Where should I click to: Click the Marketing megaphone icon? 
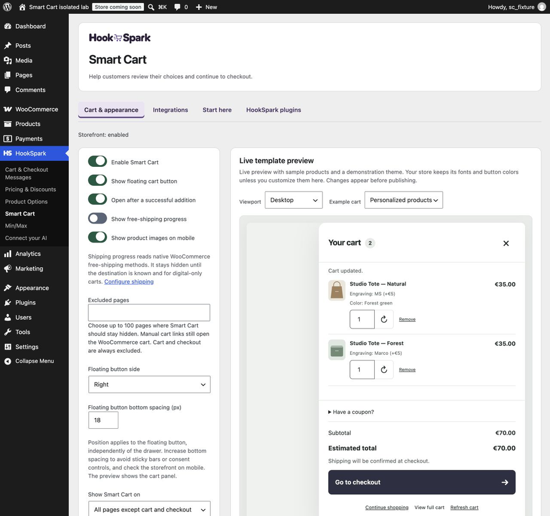[x=7, y=268]
